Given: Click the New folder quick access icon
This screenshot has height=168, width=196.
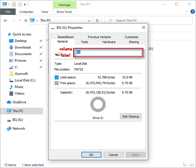Looking at the screenshot, I should (20, 5).
